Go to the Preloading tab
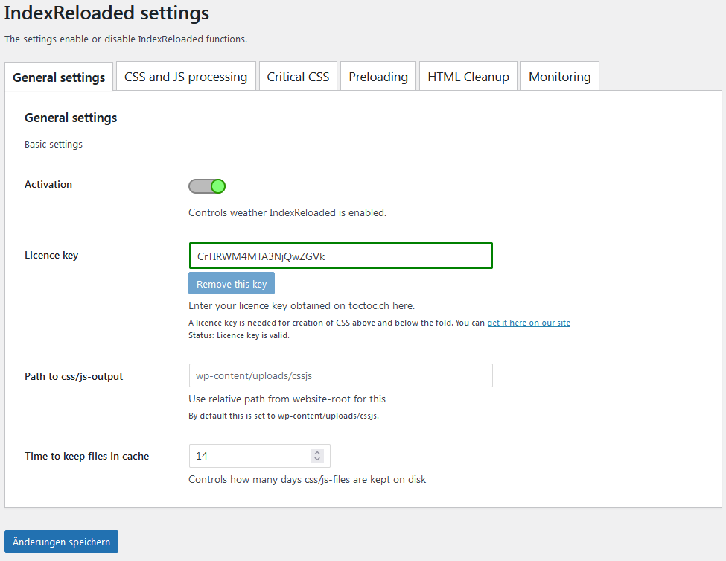The height and width of the screenshot is (561, 726). [x=378, y=77]
